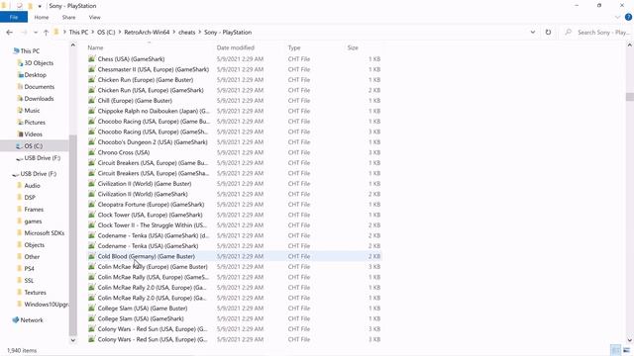Expand the address bar history dropdown
Viewport: 634px width, 356px height.
tap(533, 33)
